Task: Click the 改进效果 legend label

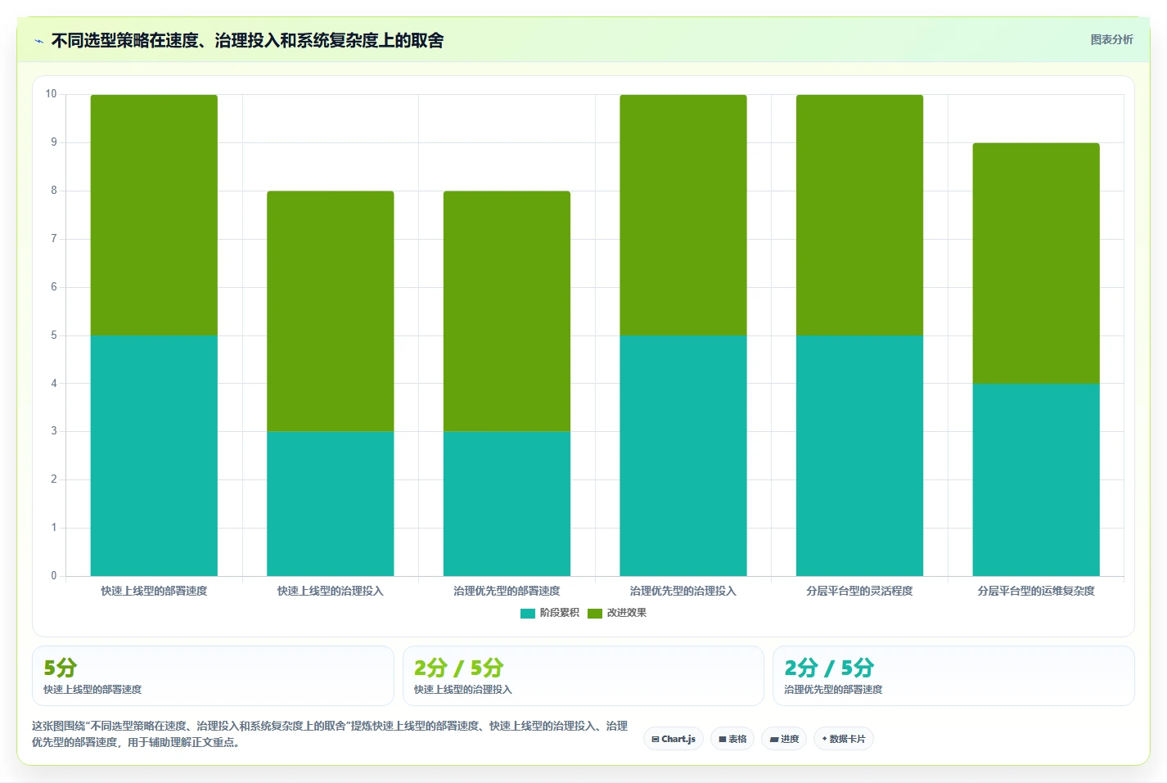Action: [627, 613]
